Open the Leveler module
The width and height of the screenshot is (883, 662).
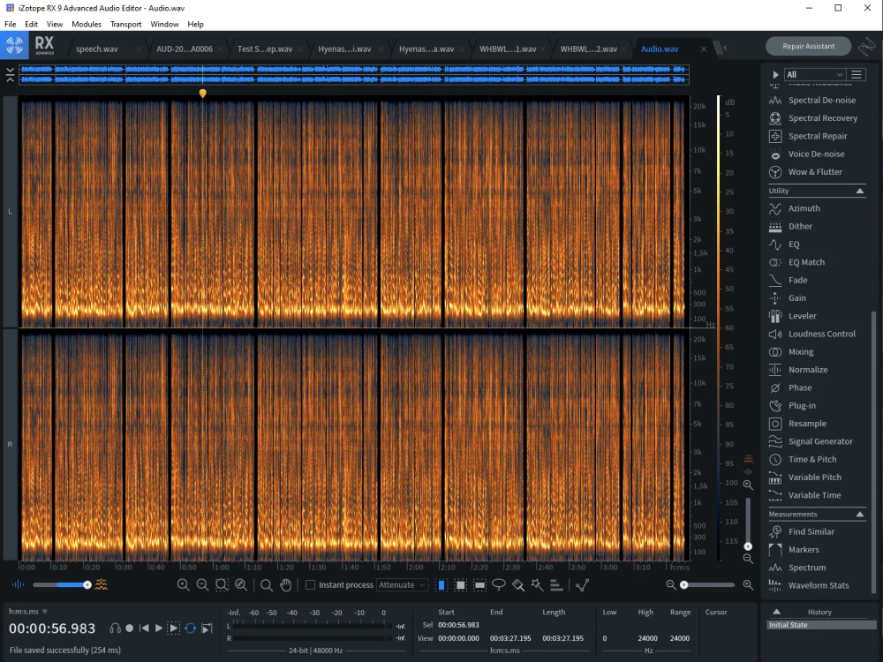pyautogui.click(x=793, y=316)
